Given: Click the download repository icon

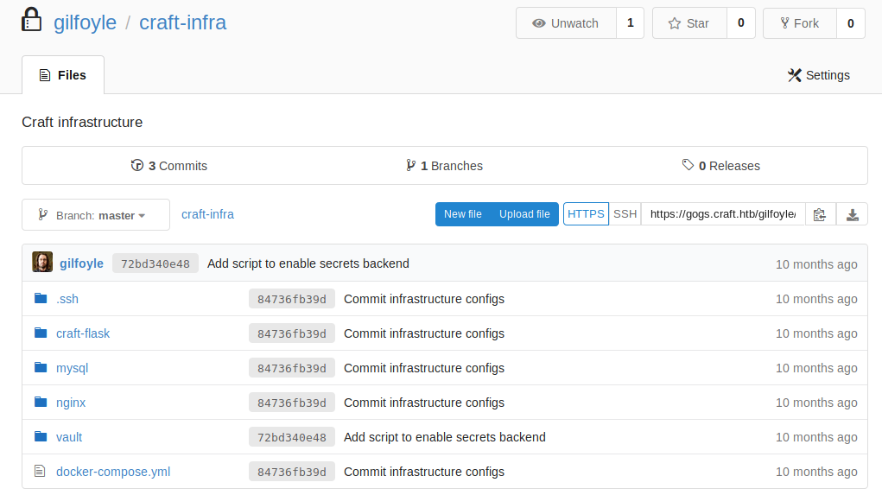Looking at the screenshot, I should tap(852, 214).
